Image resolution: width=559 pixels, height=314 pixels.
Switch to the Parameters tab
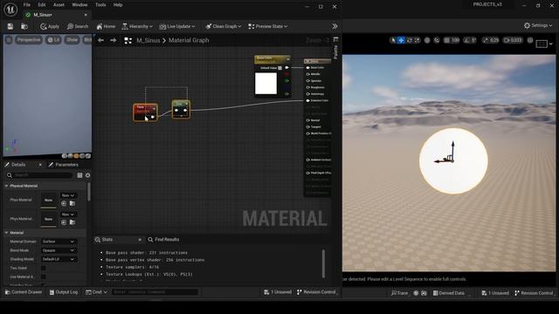click(x=64, y=165)
